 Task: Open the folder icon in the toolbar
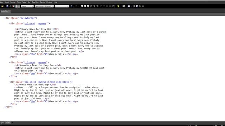click(x=2, y=6)
